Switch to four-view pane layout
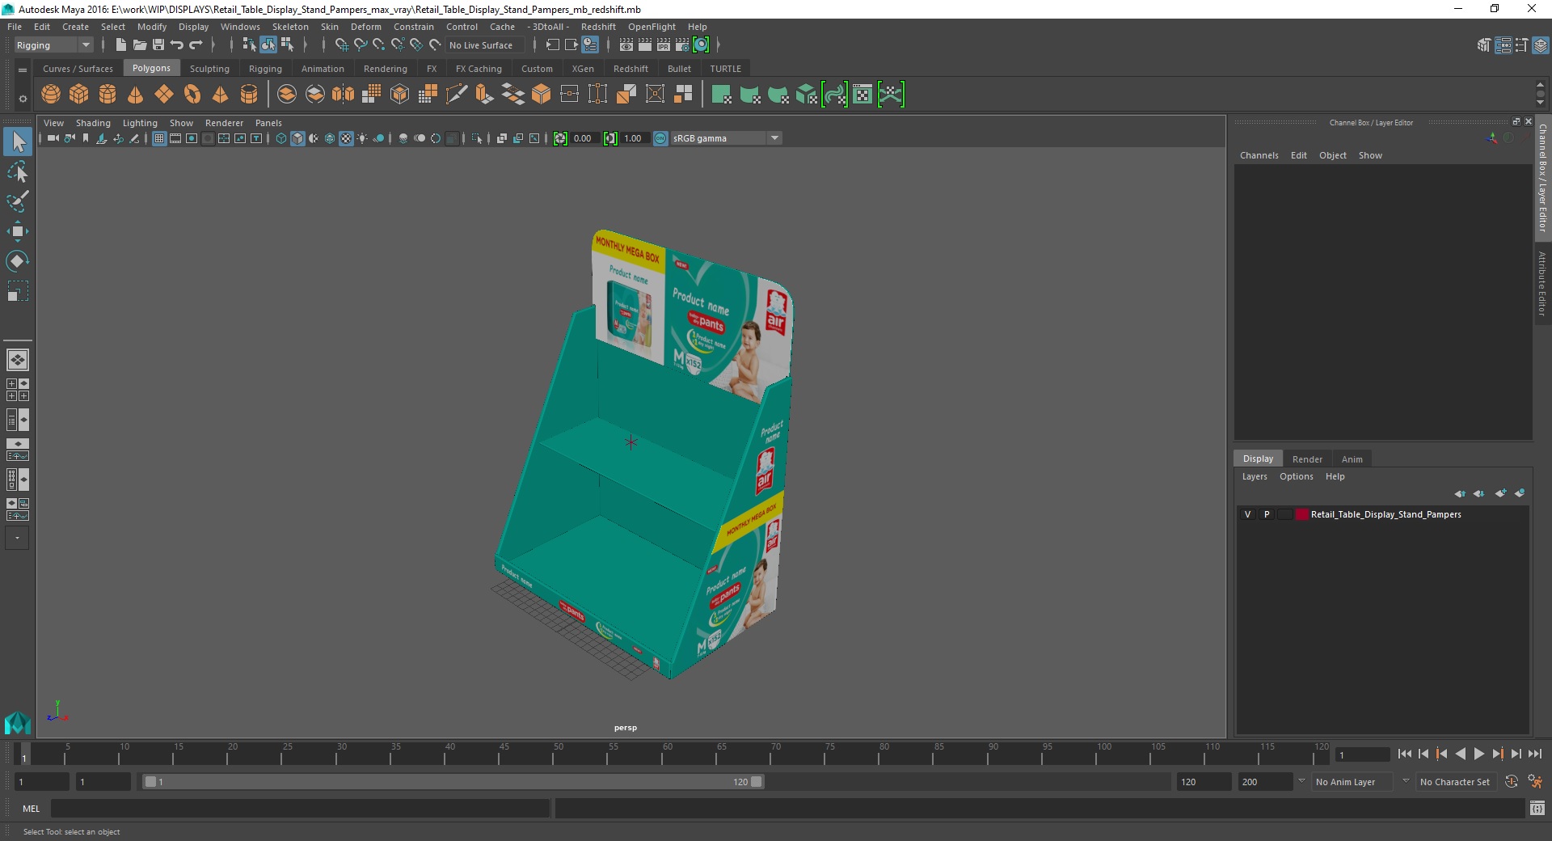 18,390
